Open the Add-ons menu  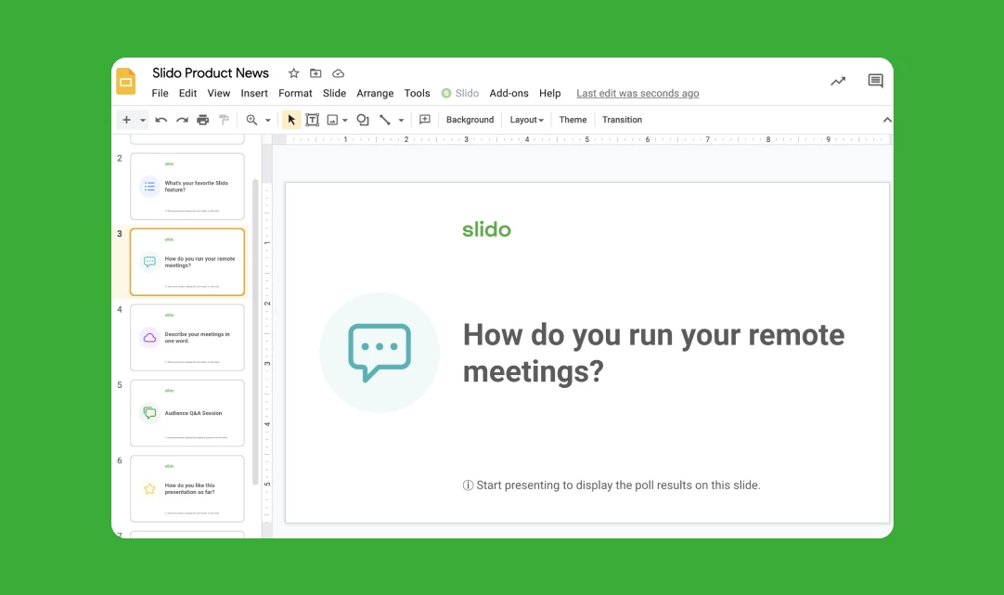(x=509, y=93)
